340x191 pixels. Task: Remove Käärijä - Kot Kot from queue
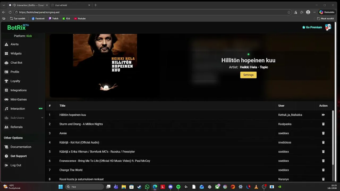tap(323, 142)
